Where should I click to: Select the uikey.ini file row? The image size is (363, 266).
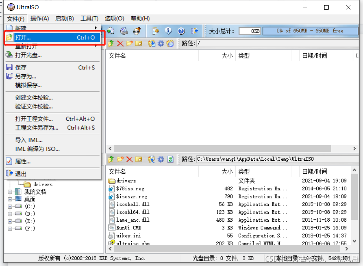[228, 236]
